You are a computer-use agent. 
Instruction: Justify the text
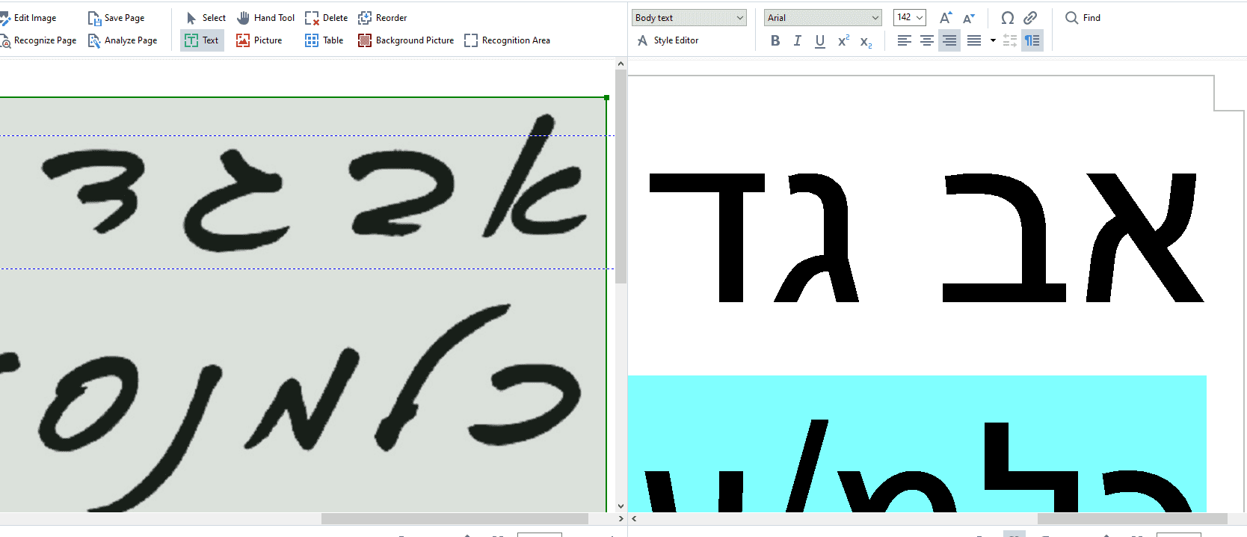click(973, 41)
